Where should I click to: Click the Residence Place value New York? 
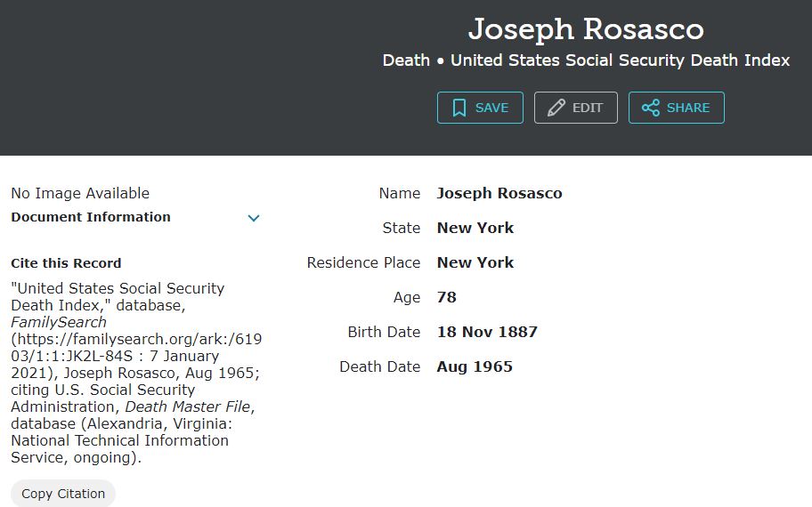tap(475, 262)
